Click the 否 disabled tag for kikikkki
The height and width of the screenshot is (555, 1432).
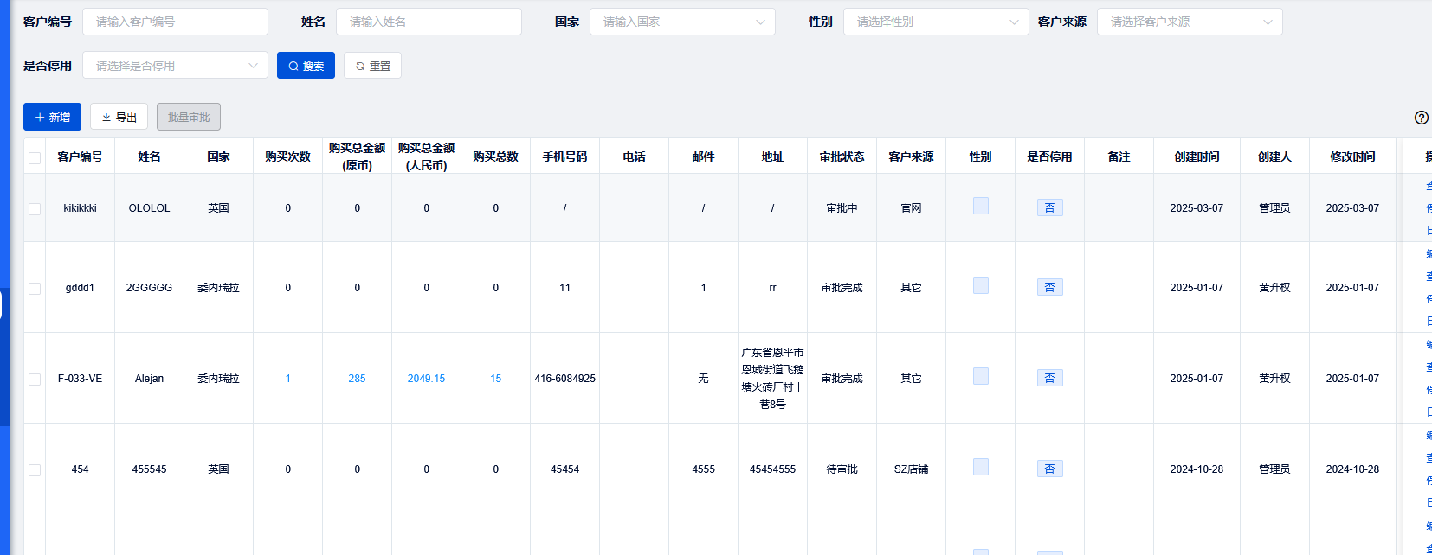click(1049, 208)
